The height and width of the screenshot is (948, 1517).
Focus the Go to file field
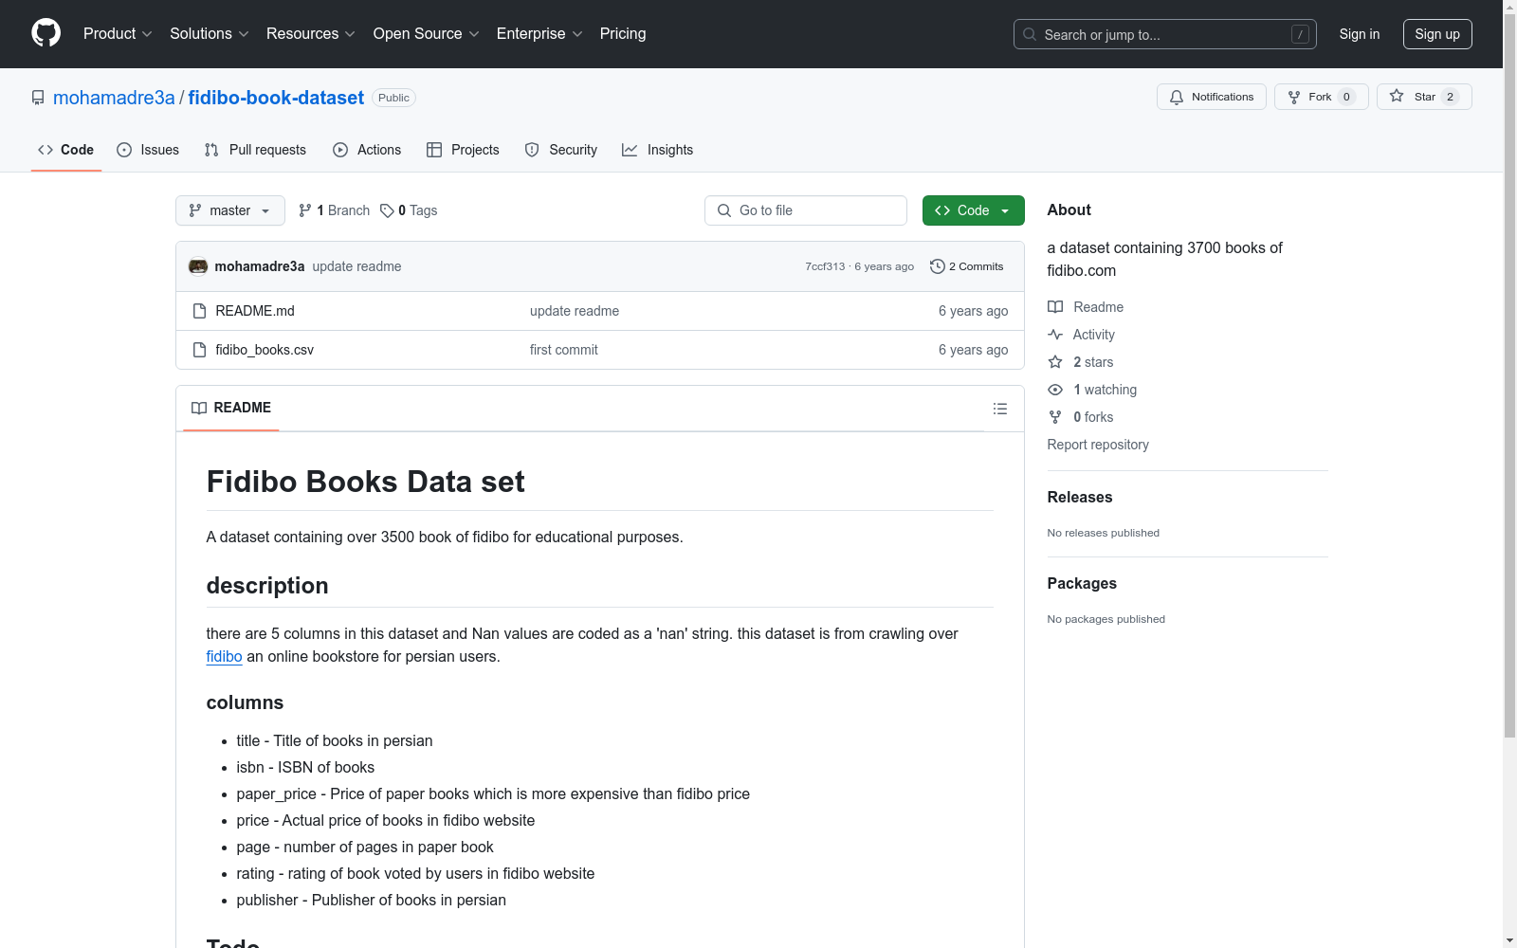[806, 210]
